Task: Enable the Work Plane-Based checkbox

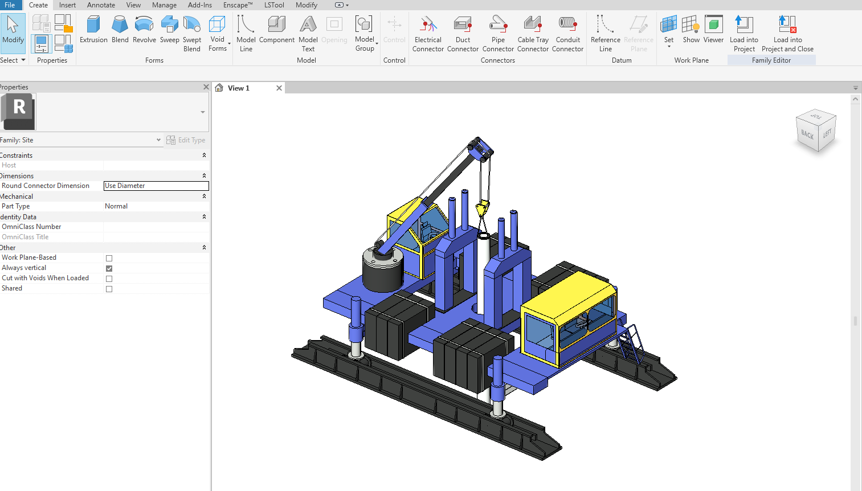Action: coord(109,258)
